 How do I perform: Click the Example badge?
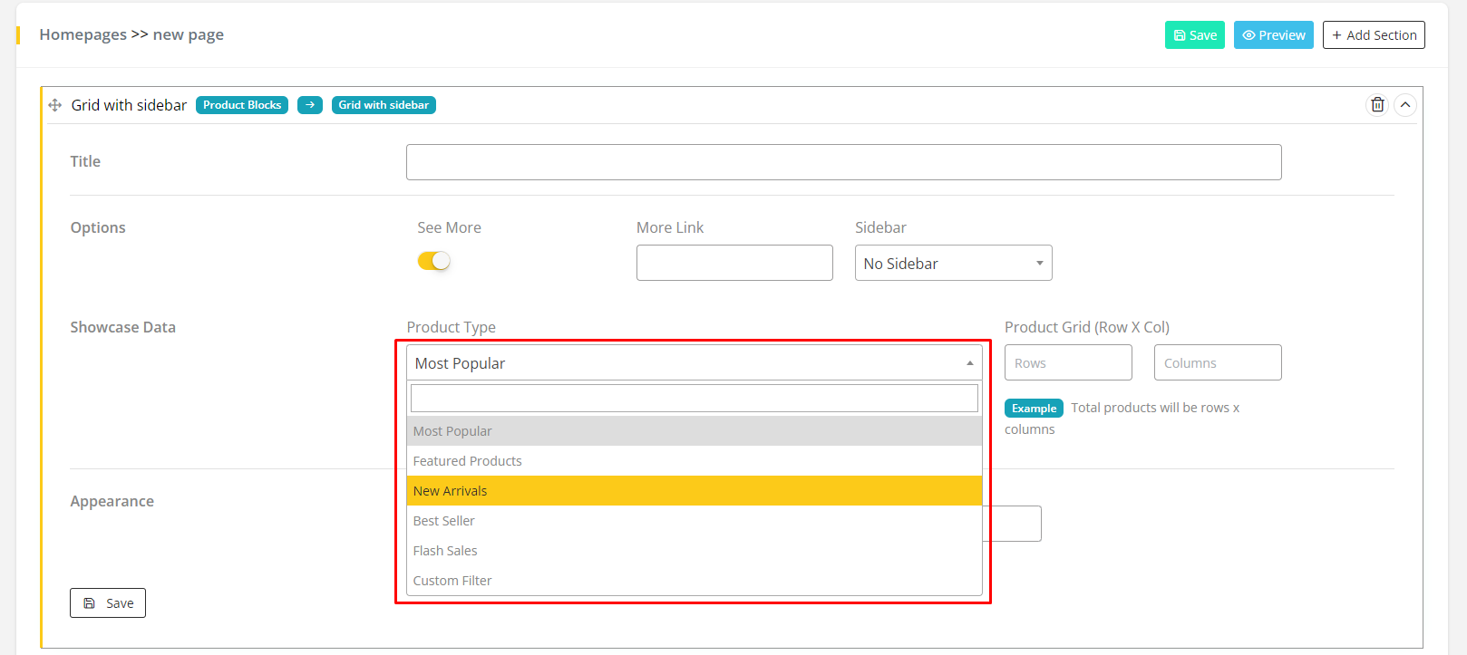pos(1034,409)
